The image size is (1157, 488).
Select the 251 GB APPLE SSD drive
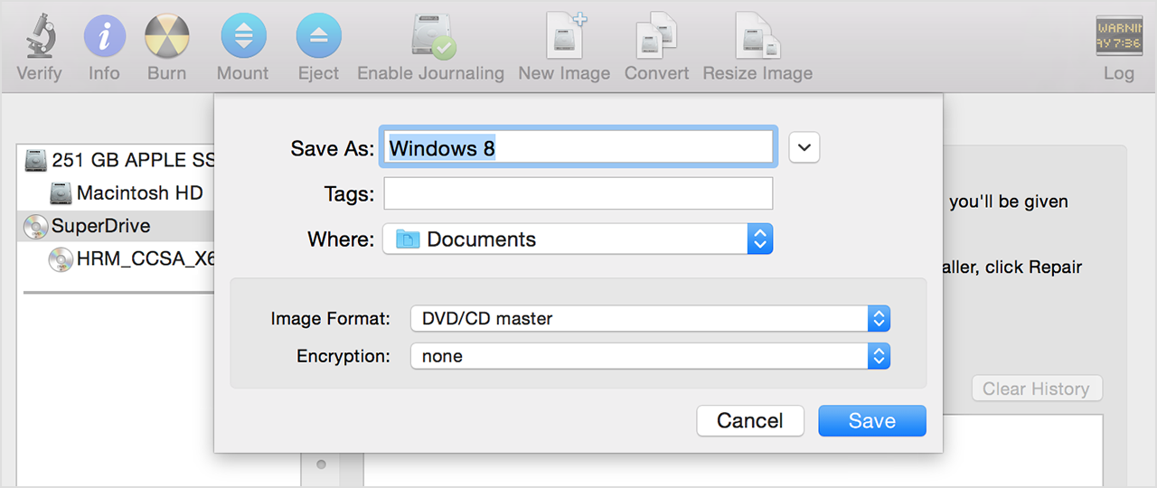point(116,160)
